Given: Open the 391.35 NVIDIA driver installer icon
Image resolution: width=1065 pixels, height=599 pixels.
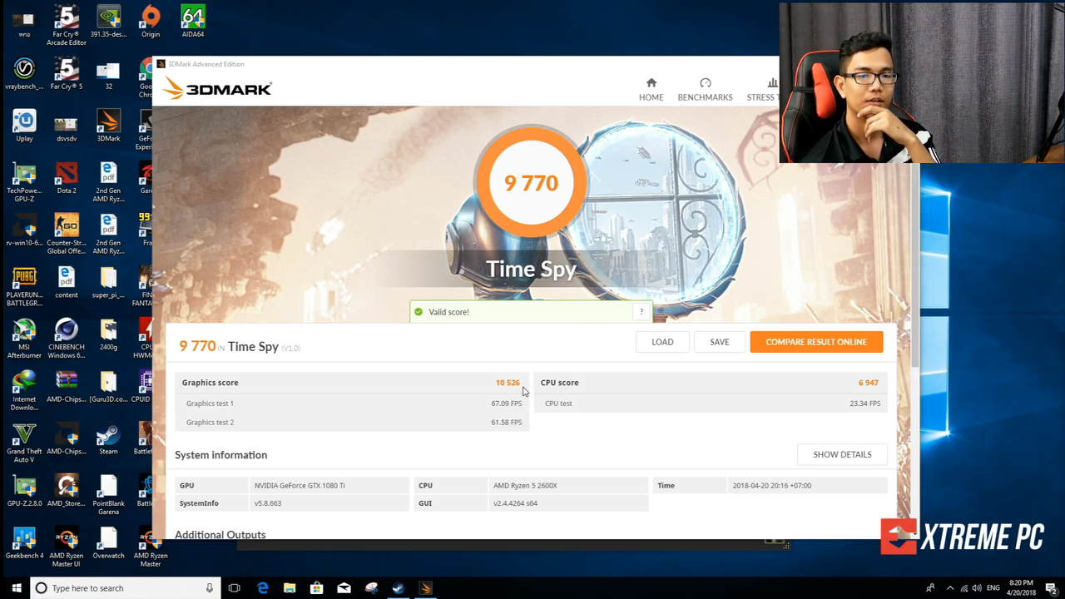Looking at the screenshot, I should coord(108,22).
